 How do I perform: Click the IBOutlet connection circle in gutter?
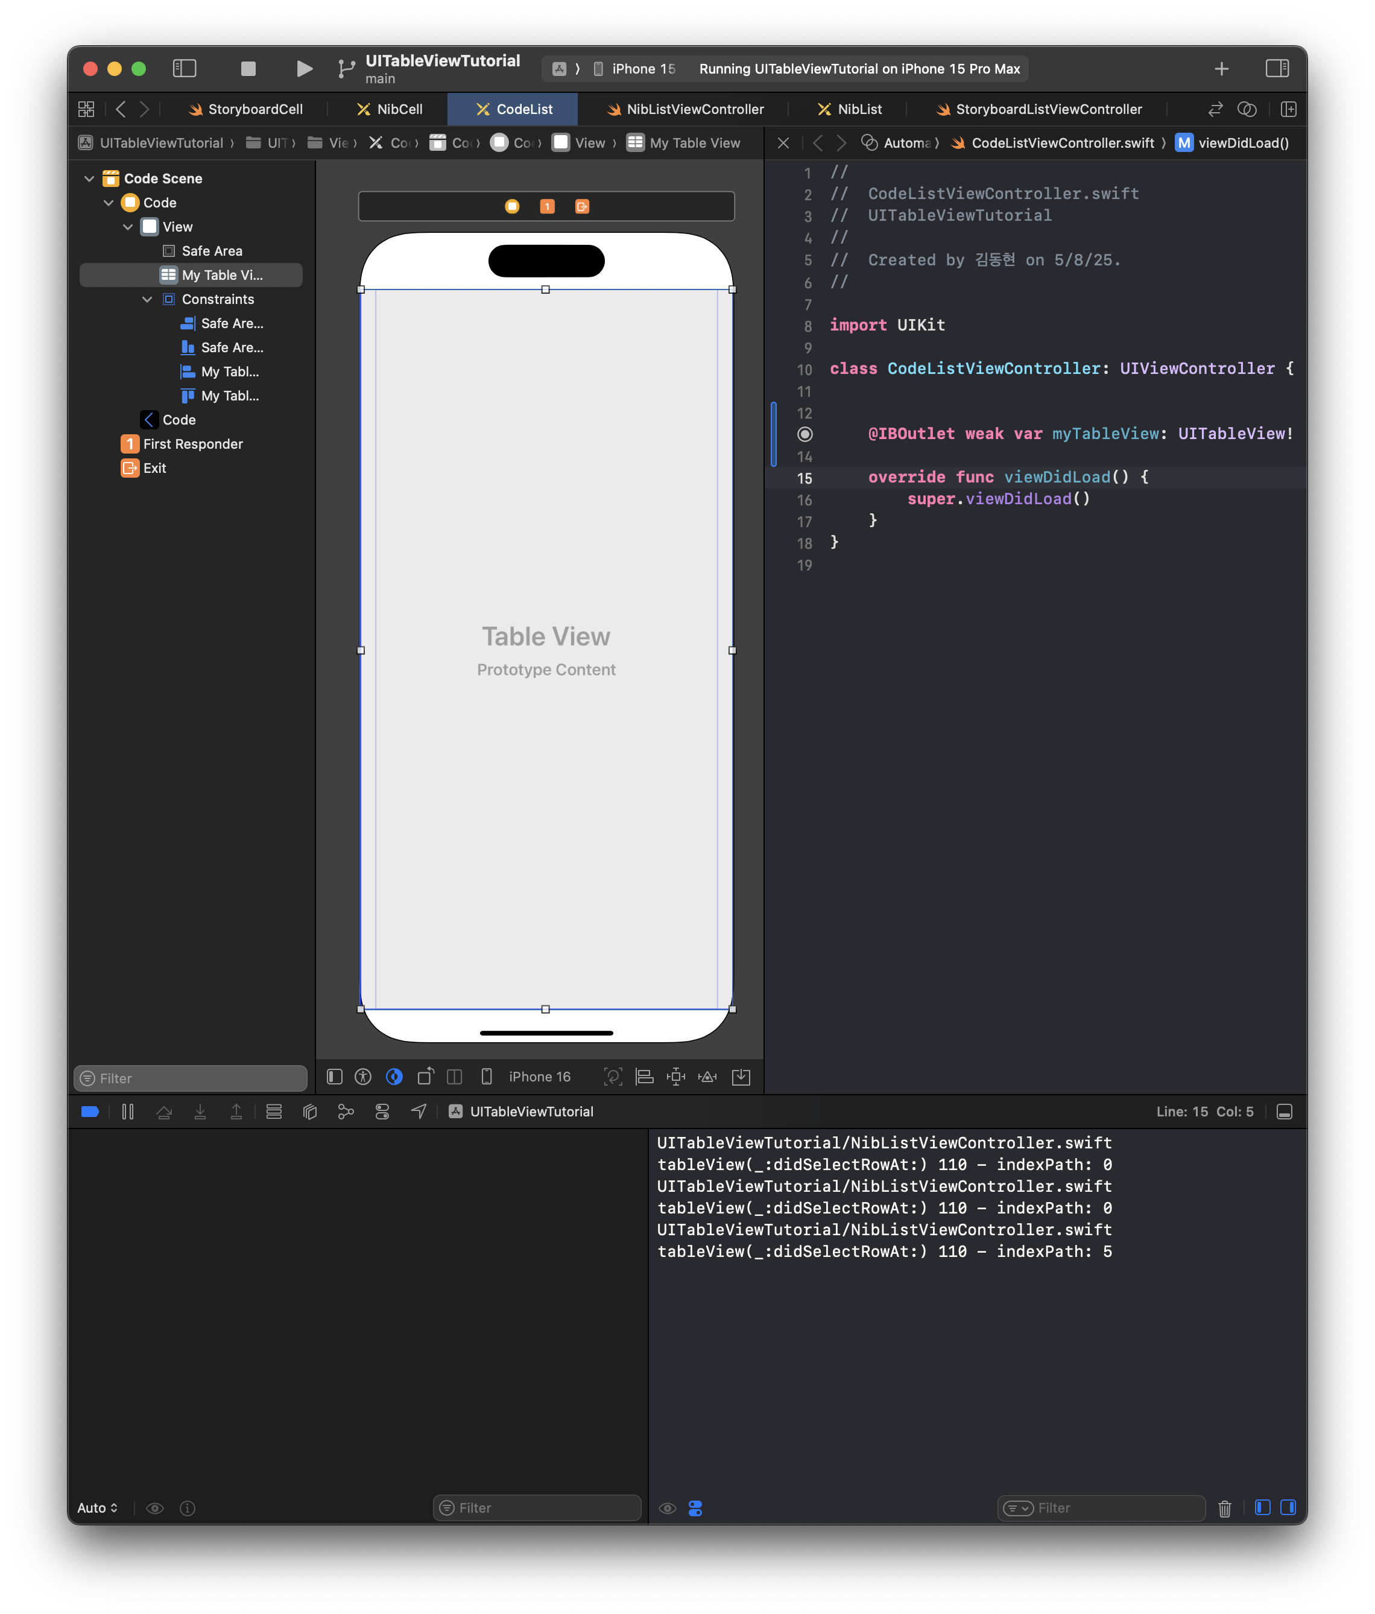804,434
